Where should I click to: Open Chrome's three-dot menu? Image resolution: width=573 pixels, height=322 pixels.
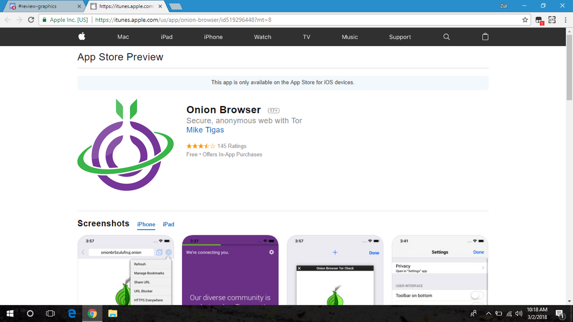click(564, 20)
